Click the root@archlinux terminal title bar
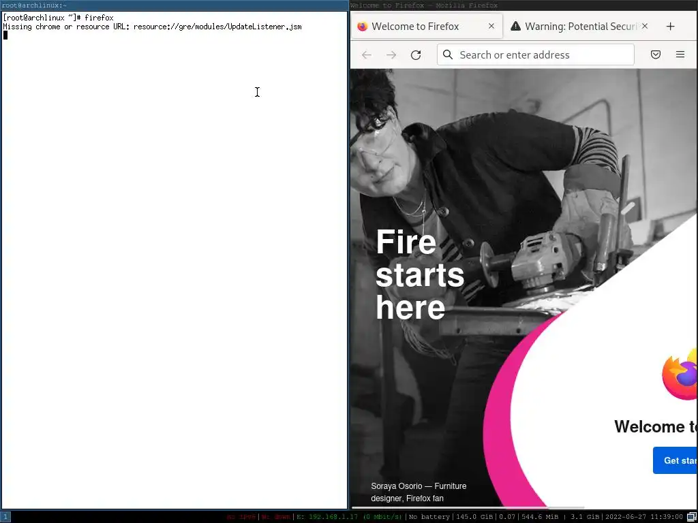This screenshot has width=698, height=523. point(174,5)
